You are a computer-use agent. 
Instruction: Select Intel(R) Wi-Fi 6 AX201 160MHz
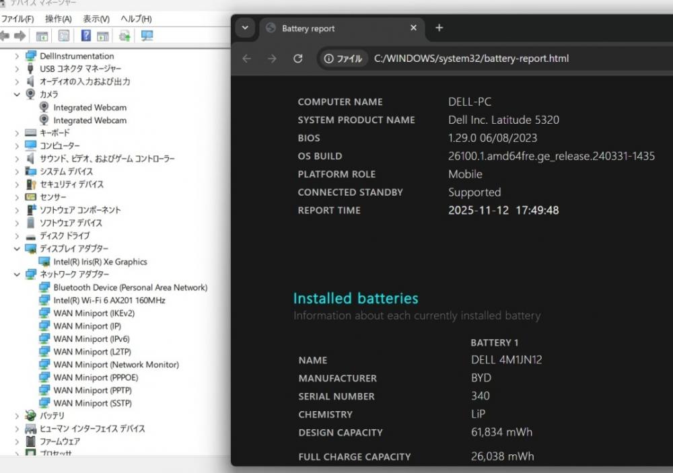click(109, 300)
